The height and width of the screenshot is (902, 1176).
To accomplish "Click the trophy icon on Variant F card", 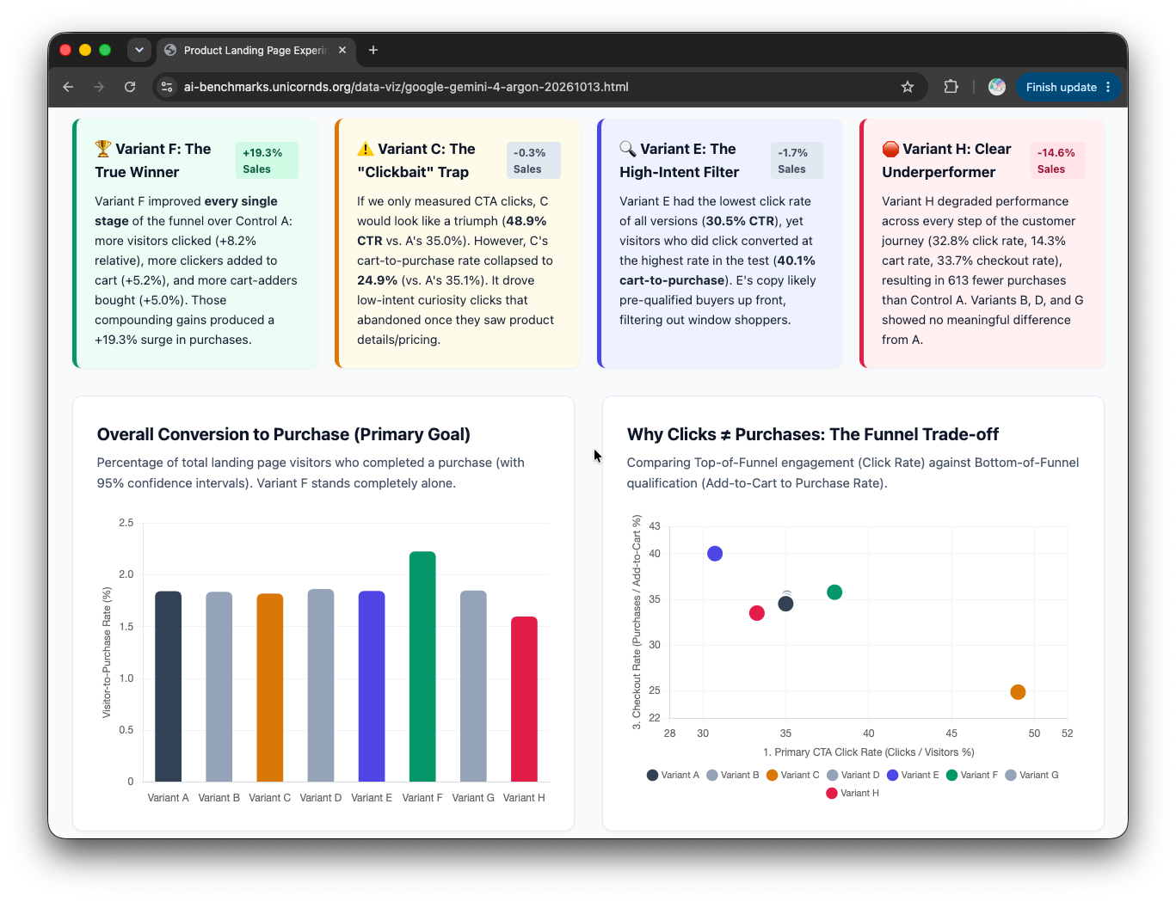I will pyautogui.click(x=103, y=149).
